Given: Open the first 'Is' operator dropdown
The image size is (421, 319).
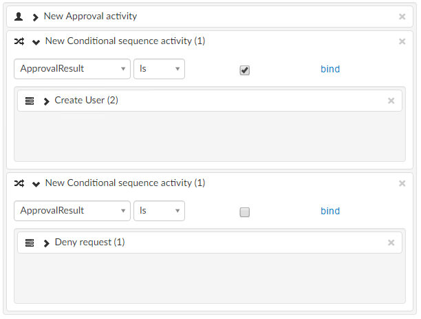Looking at the screenshot, I should [x=159, y=69].
